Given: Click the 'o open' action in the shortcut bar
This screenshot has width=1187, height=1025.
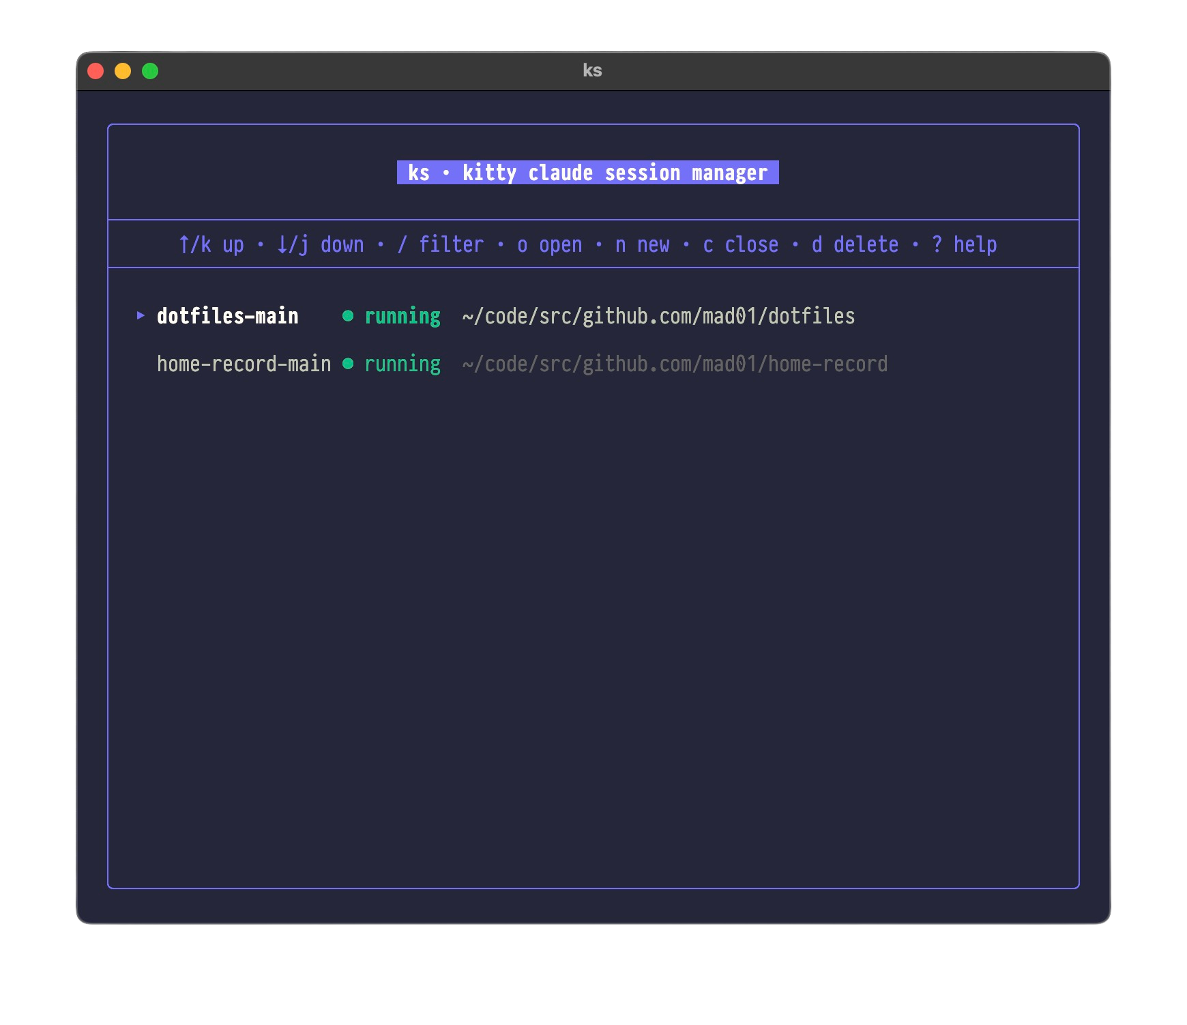Looking at the screenshot, I should 550,244.
